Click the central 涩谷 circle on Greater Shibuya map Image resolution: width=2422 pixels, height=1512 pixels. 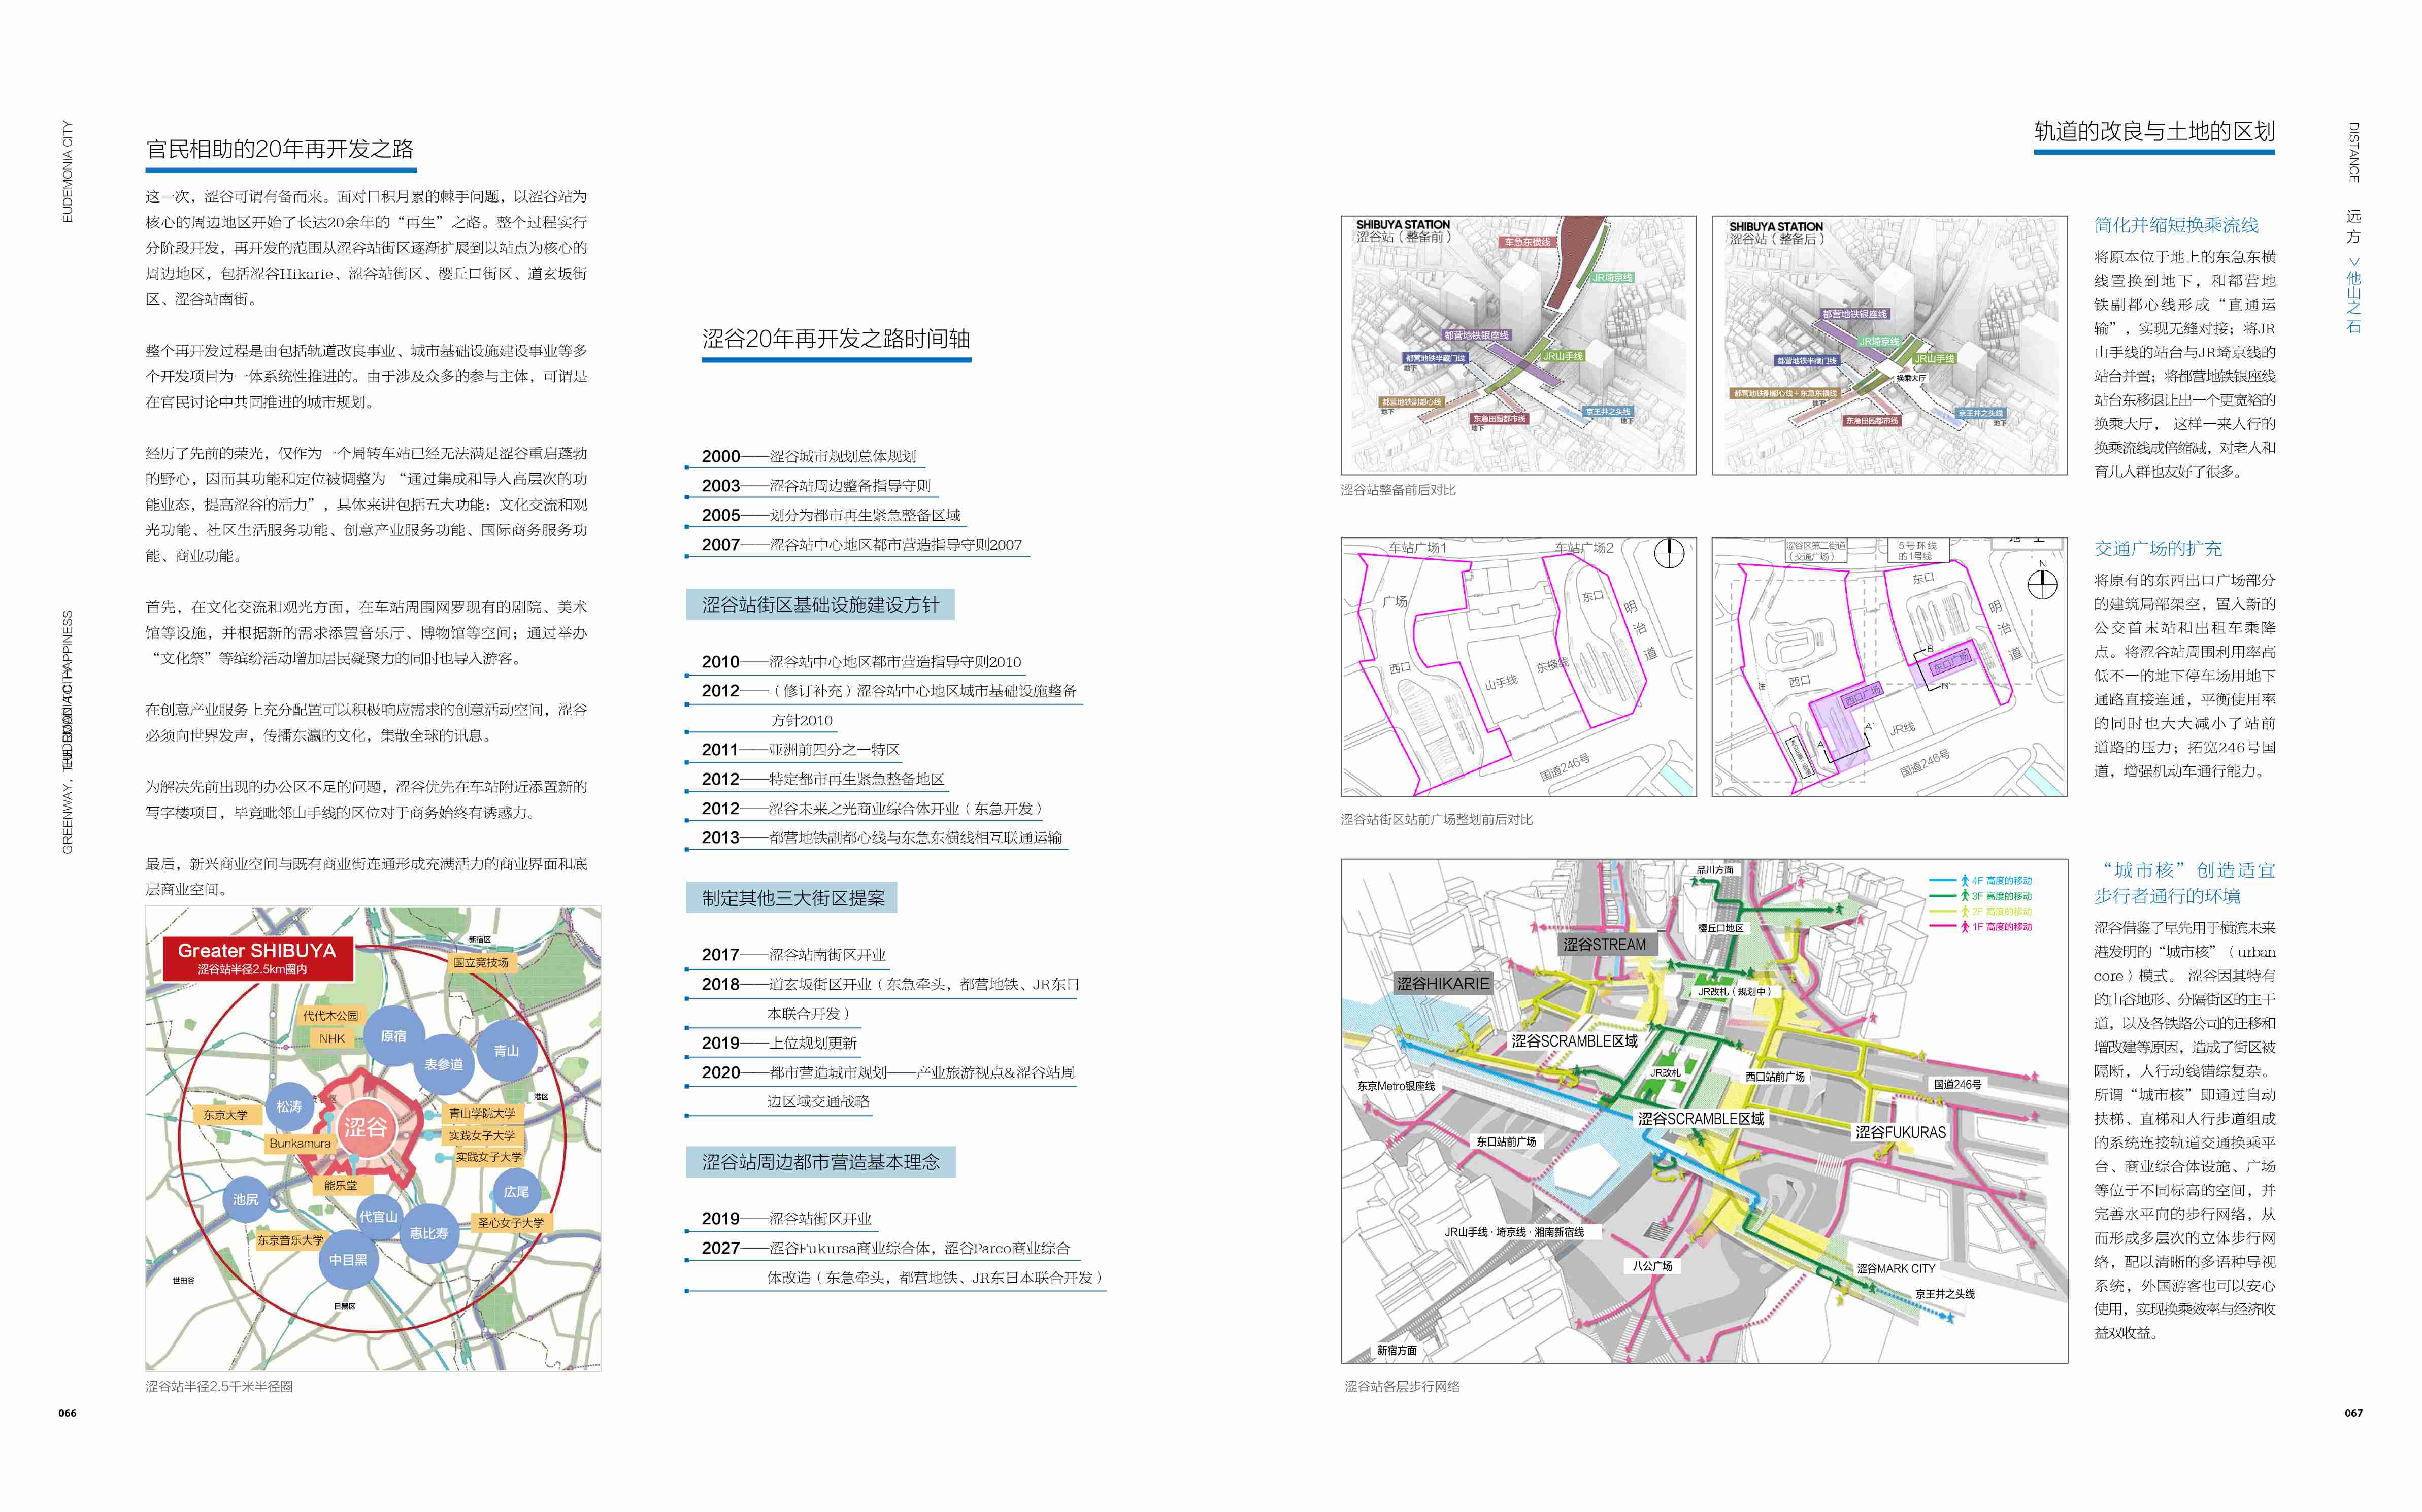(365, 1127)
